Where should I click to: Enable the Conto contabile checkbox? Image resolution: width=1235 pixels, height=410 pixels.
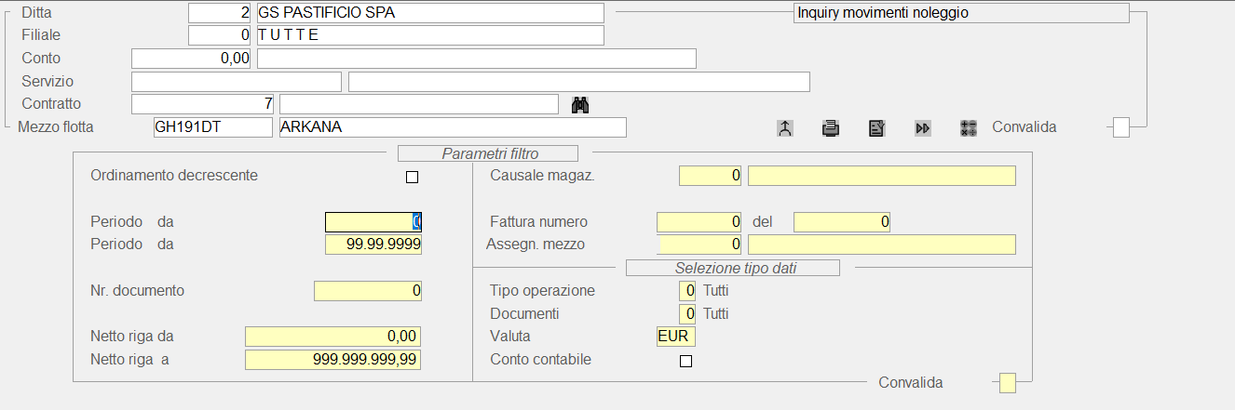[686, 361]
